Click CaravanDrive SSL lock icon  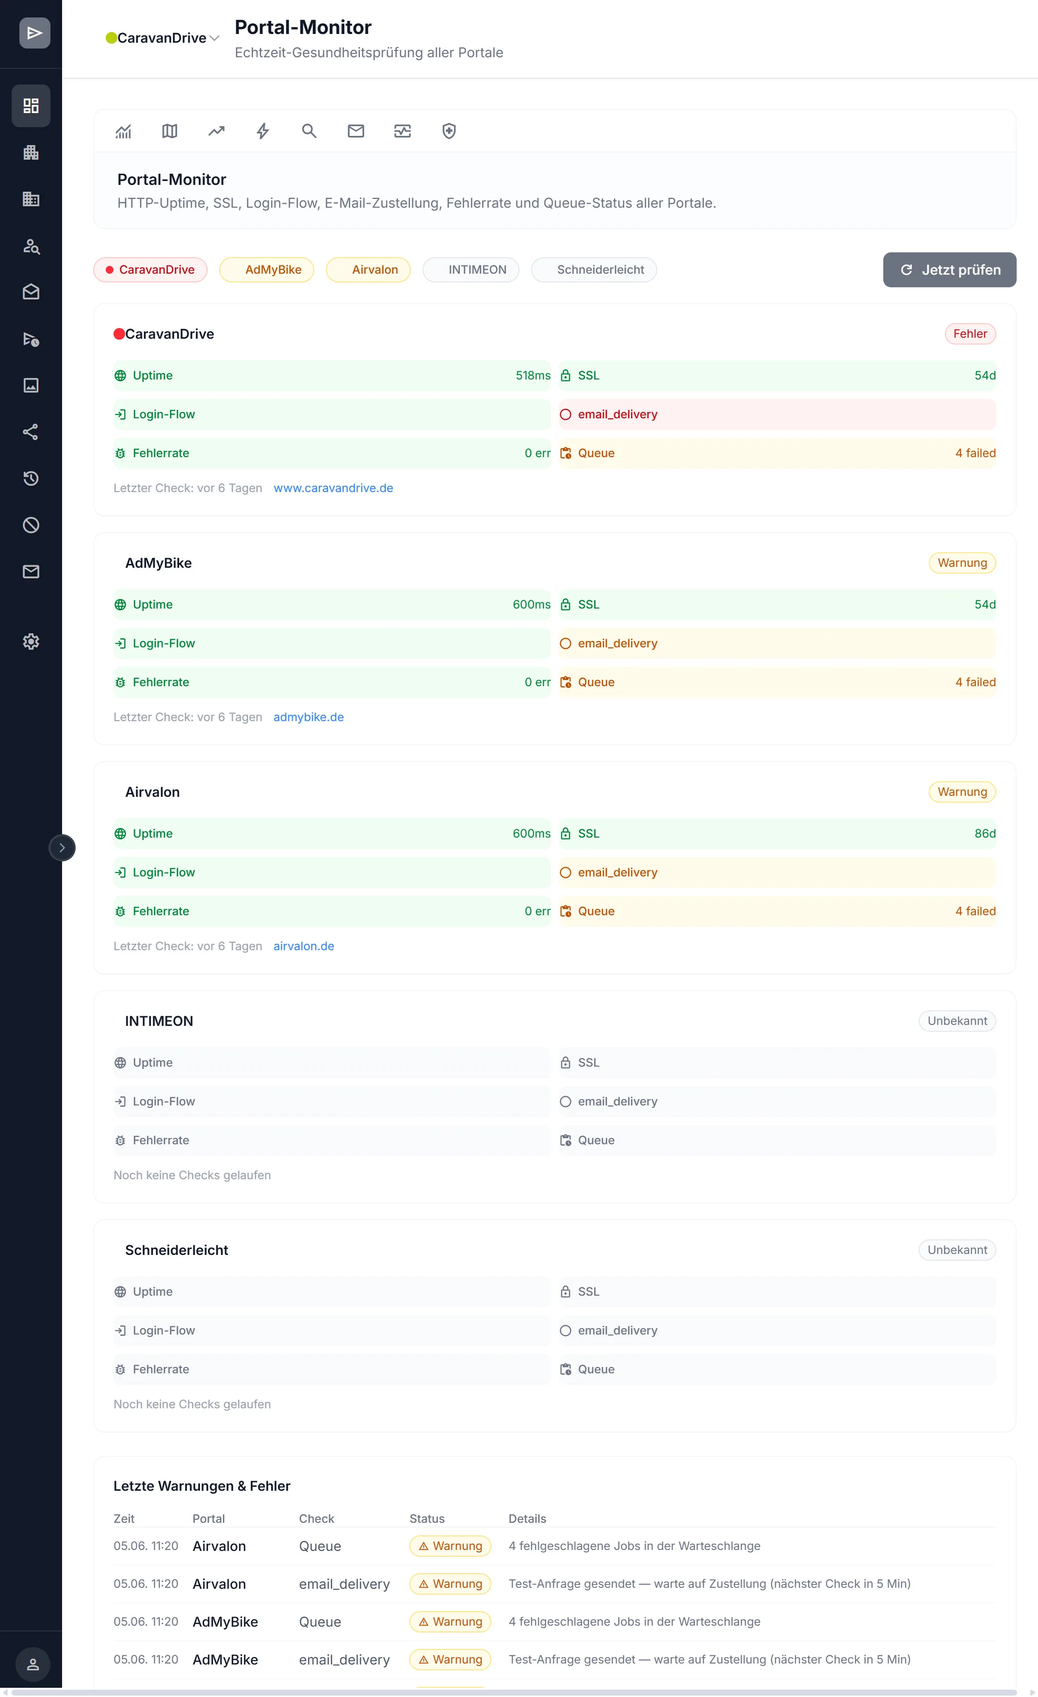[566, 375]
